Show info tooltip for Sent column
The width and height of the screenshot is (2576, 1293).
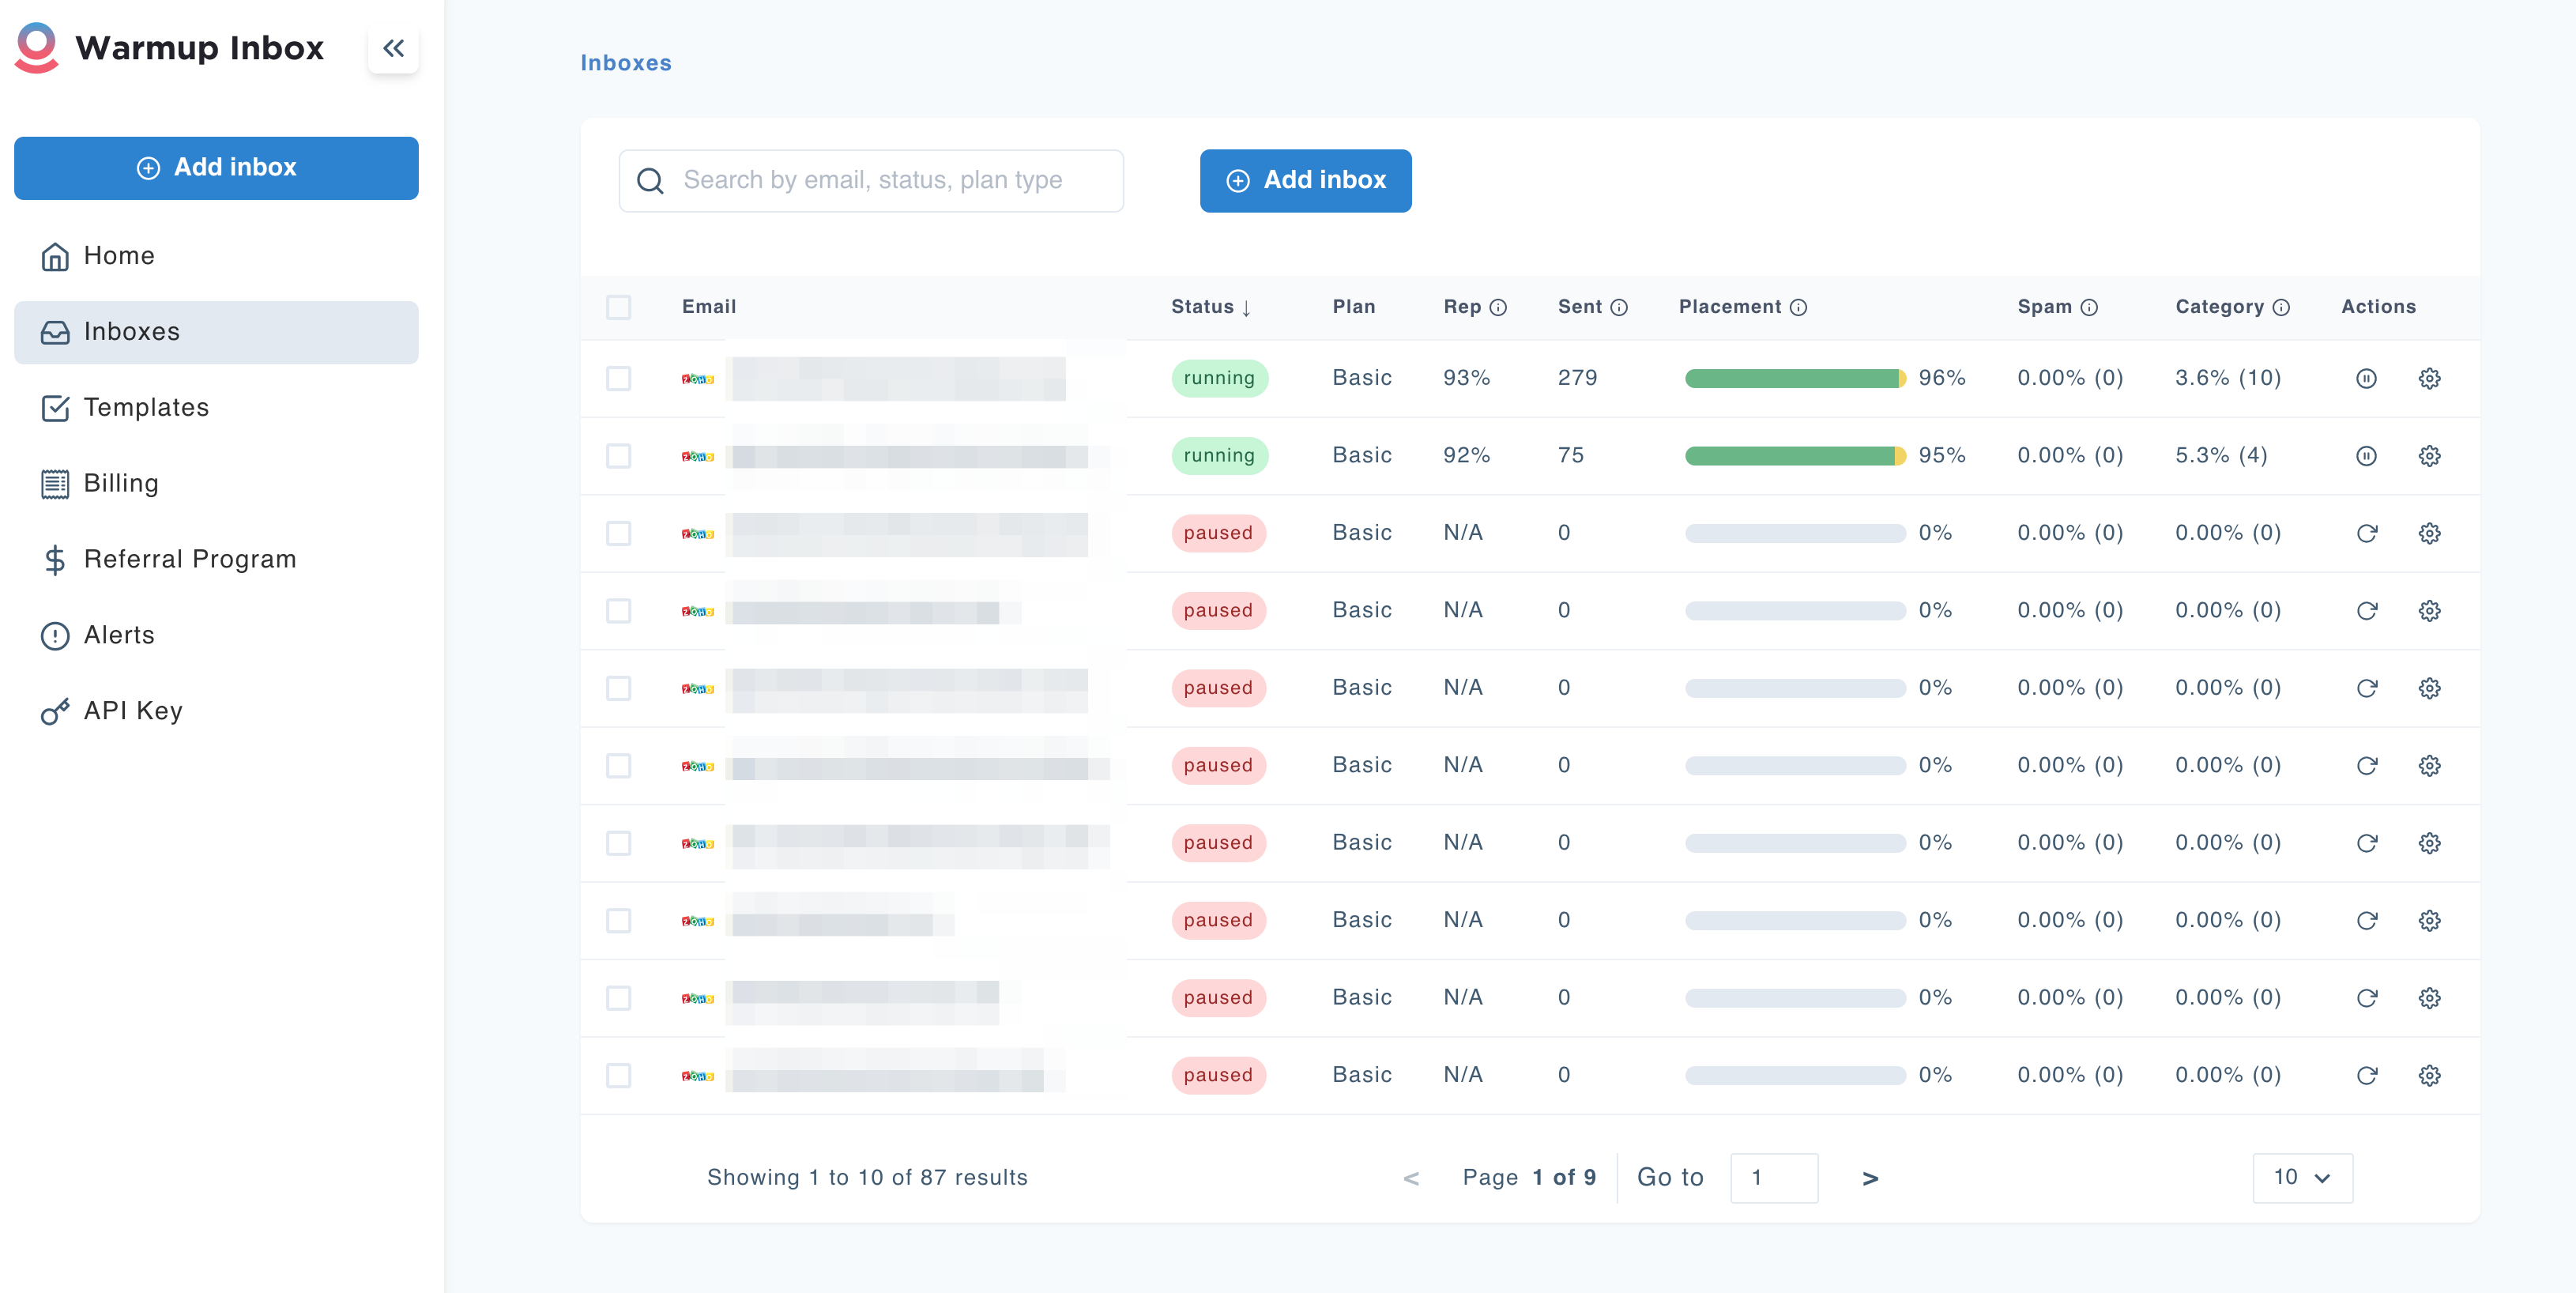(x=1618, y=307)
